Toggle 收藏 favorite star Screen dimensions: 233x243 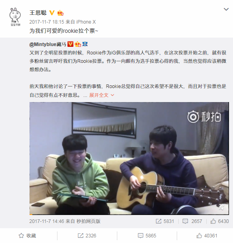(28, 236)
